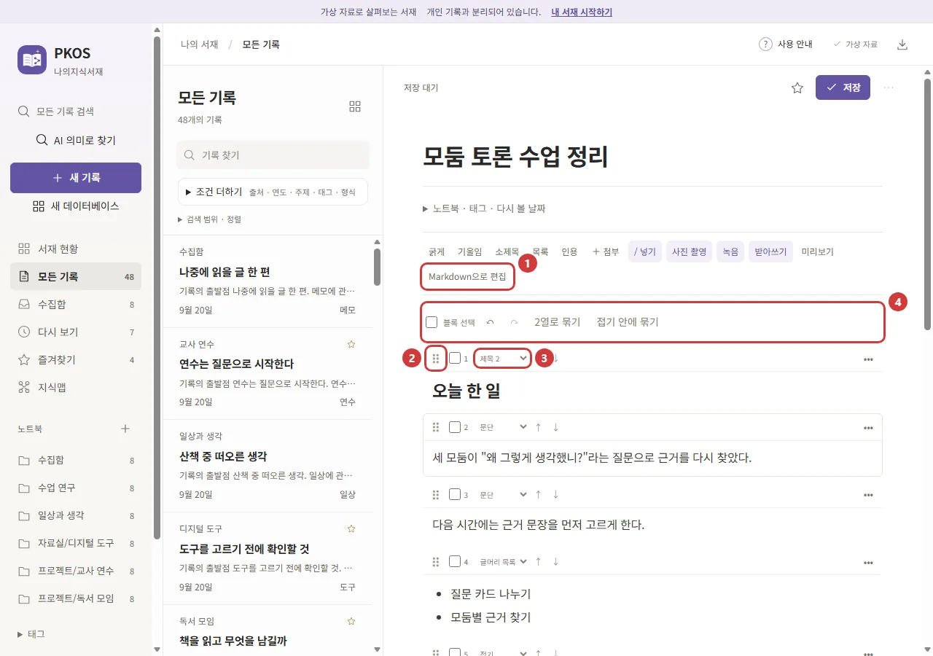The image size is (933, 656).
Task: Add a notebook with the 노트북 plus icon
Action: [125, 429]
